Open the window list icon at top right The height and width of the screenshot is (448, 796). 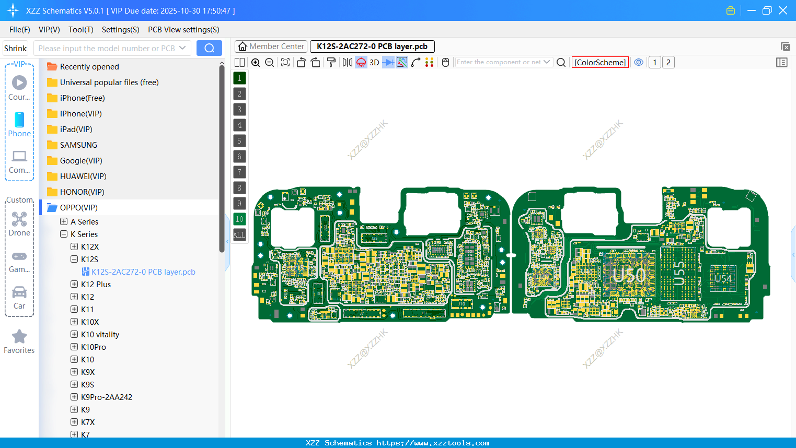(785, 46)
